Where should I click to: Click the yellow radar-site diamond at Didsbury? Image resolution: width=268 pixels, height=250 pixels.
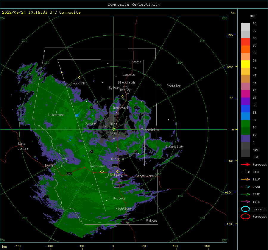pyautogui.click(x=114, y=129)
